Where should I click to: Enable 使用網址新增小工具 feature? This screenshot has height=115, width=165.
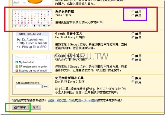click(x=133, y=78)
